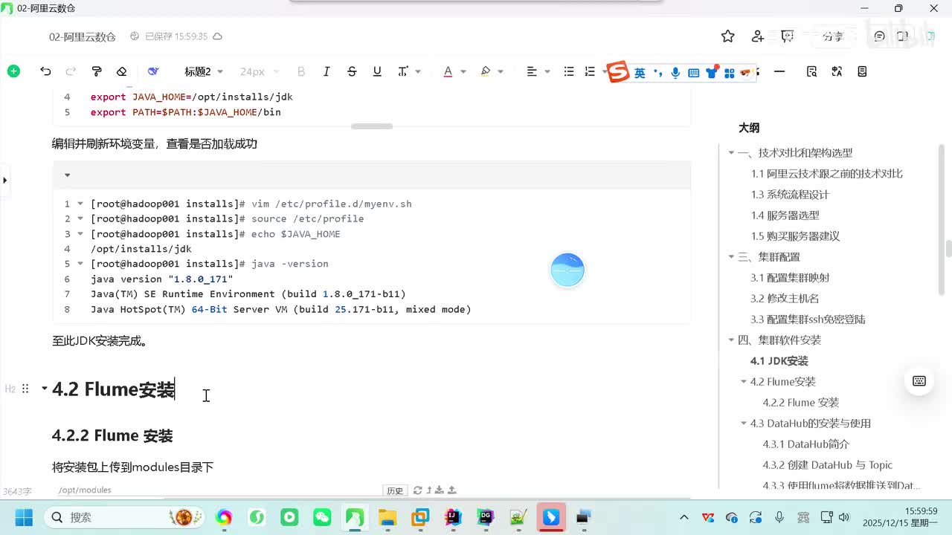The image size is (952, 535).
Task: Insert a horizontal divider line
Action: point(779,71)
